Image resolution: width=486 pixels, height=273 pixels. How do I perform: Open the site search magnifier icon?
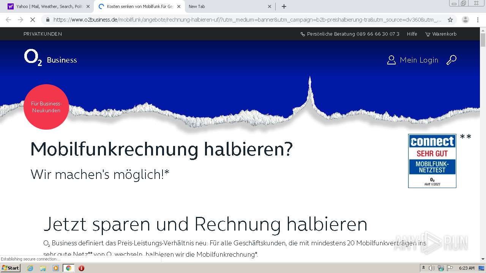451,60
